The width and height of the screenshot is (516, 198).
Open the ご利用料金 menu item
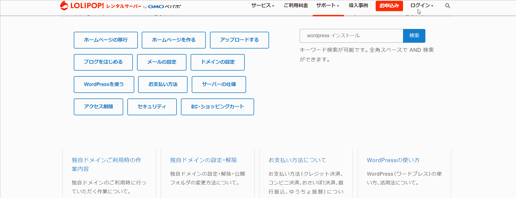pos(296,6)
